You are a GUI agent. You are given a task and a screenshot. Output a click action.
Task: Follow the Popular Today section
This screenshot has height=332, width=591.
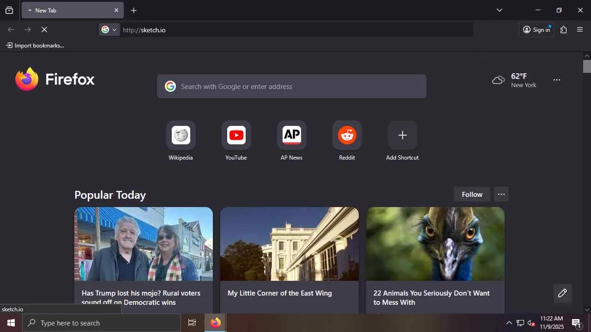pyautogui.click(x=472, y=195)
